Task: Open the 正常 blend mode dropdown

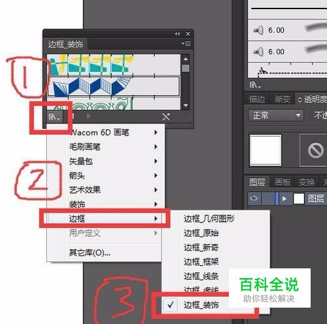Action: coord(276,115)
